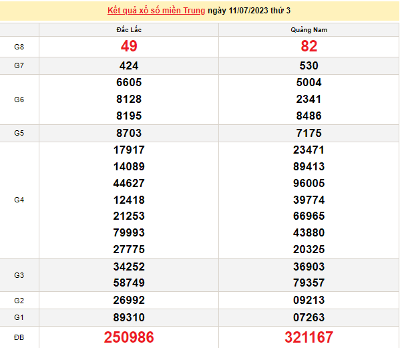404x348 pixels.
Task: Select the G7 result 530
Action: pos(309,65)
